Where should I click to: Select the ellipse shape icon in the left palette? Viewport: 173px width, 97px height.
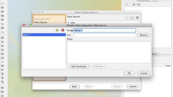click(x=2, y=46)
